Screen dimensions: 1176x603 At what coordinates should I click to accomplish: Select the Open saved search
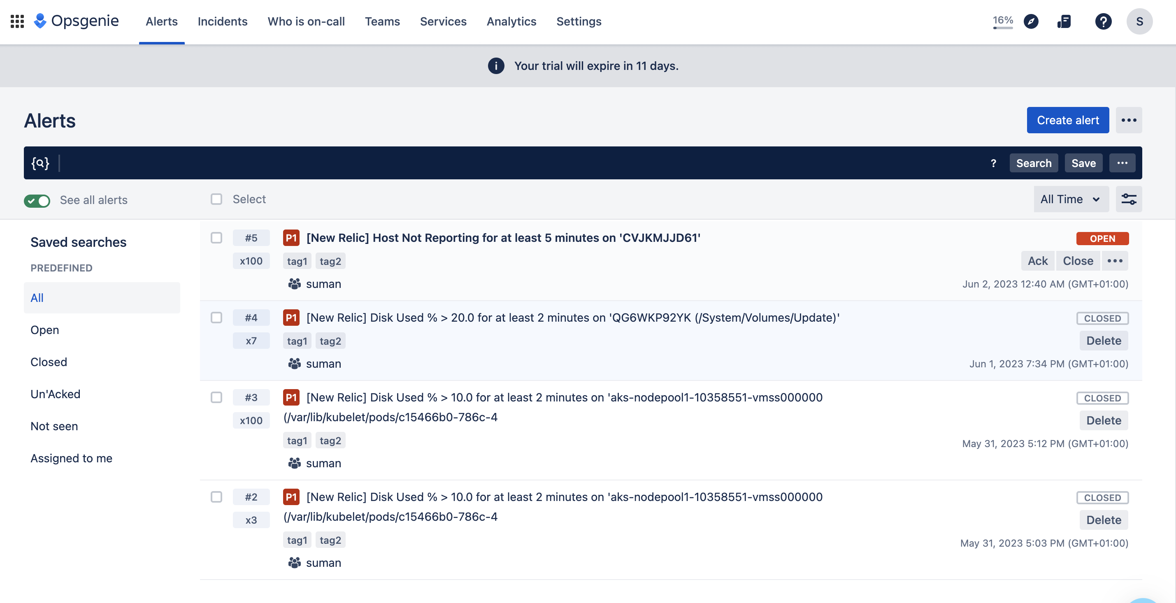(x=102, y=330)
